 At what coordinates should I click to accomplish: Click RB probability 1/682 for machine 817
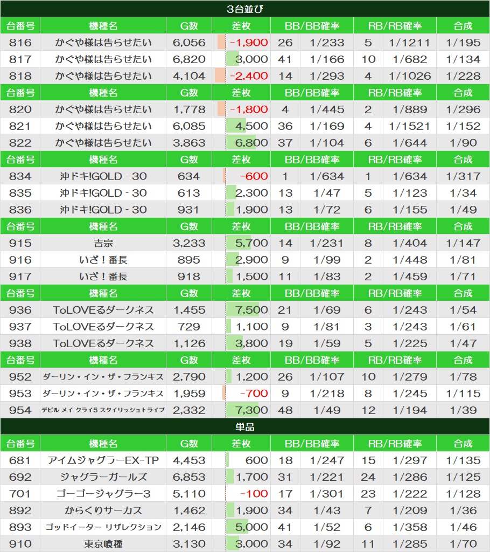point(410,59)
